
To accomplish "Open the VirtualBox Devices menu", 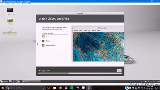I will pos(24,4).
